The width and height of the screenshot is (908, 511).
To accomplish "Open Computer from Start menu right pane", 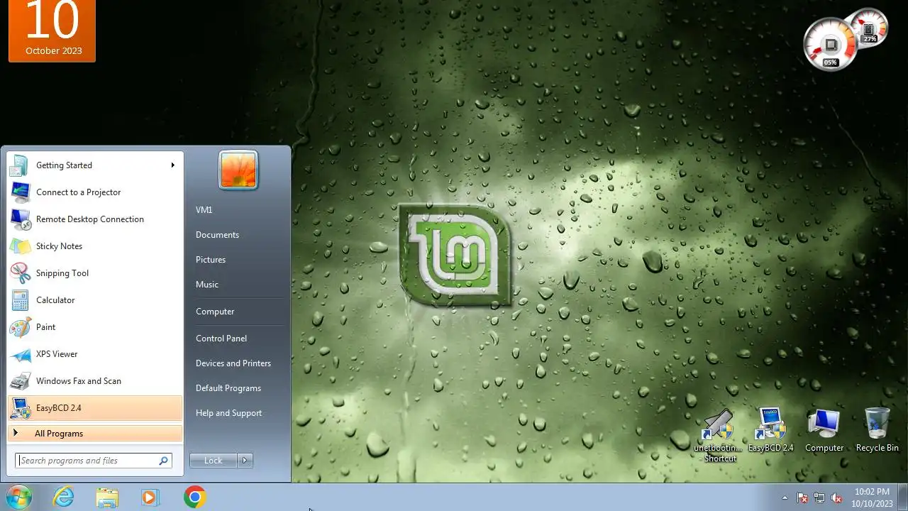I will point(215,312).
